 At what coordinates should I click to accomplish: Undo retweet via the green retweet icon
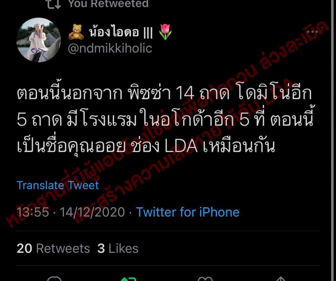click(129, 279)
